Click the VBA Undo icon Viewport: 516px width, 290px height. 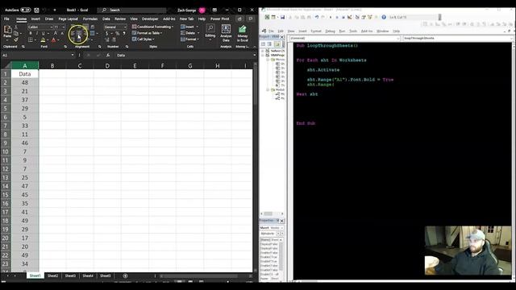(317, 17)
